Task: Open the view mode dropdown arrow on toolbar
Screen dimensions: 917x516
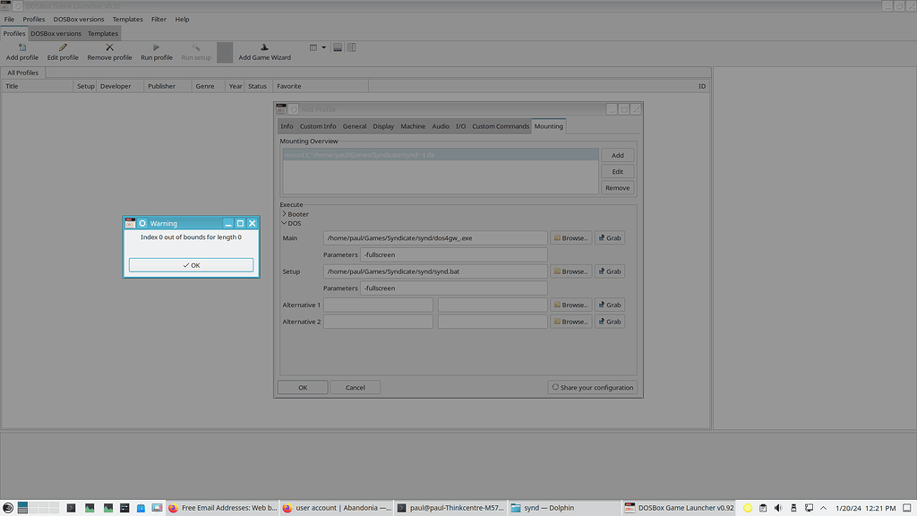Action: pyautogui.click(x=322, y=47)
